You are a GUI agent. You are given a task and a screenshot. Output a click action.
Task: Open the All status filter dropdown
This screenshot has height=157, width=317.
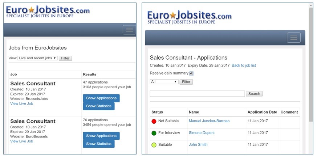[164, 82]
